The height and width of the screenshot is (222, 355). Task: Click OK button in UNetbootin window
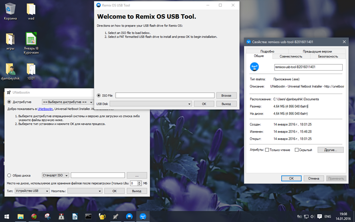[115, 191]
